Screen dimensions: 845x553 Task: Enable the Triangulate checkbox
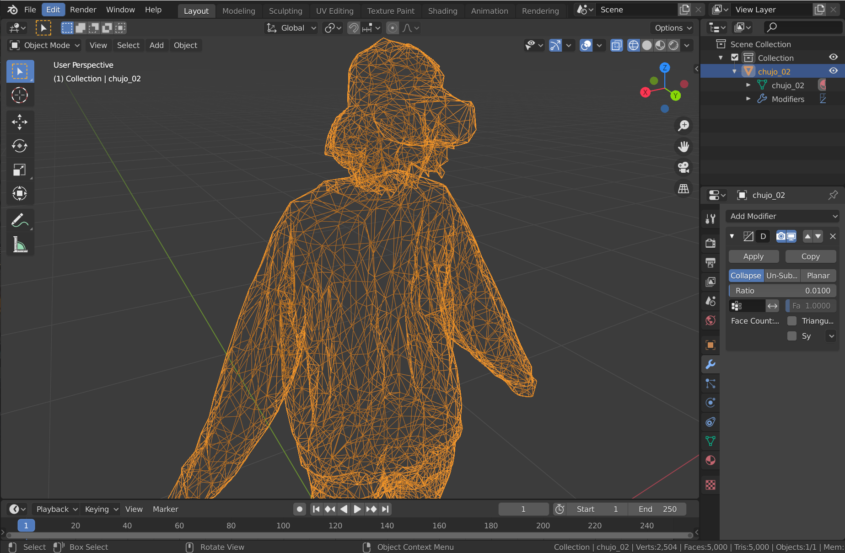pyautogui.click(x=792, y=321)
